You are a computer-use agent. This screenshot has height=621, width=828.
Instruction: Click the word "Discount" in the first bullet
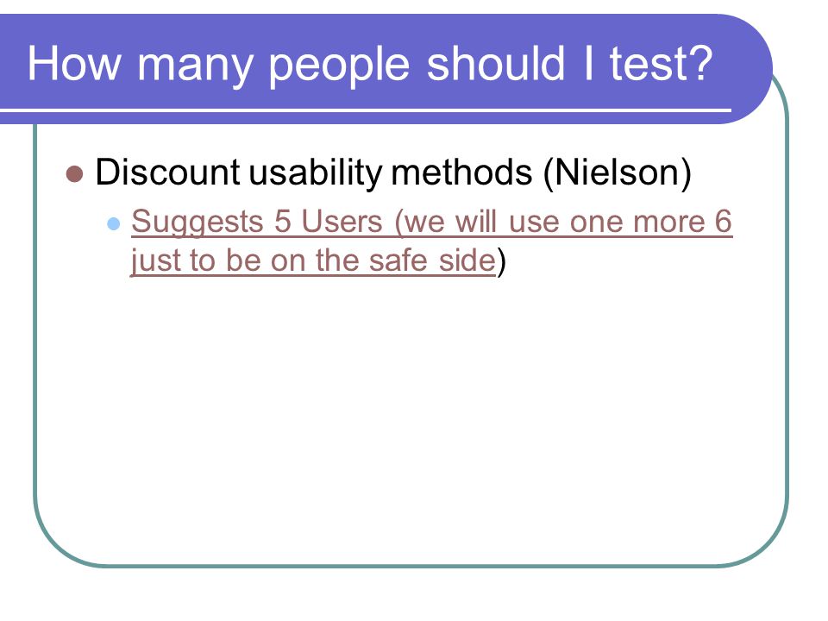168,172
